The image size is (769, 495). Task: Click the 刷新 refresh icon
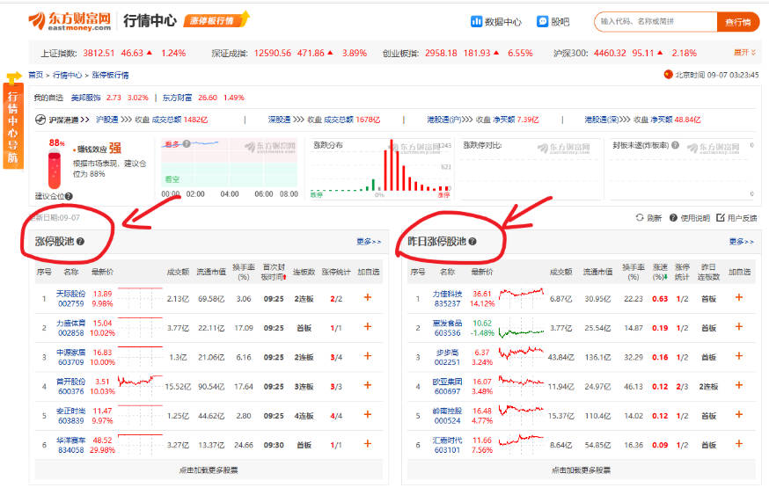pos(640,218)
